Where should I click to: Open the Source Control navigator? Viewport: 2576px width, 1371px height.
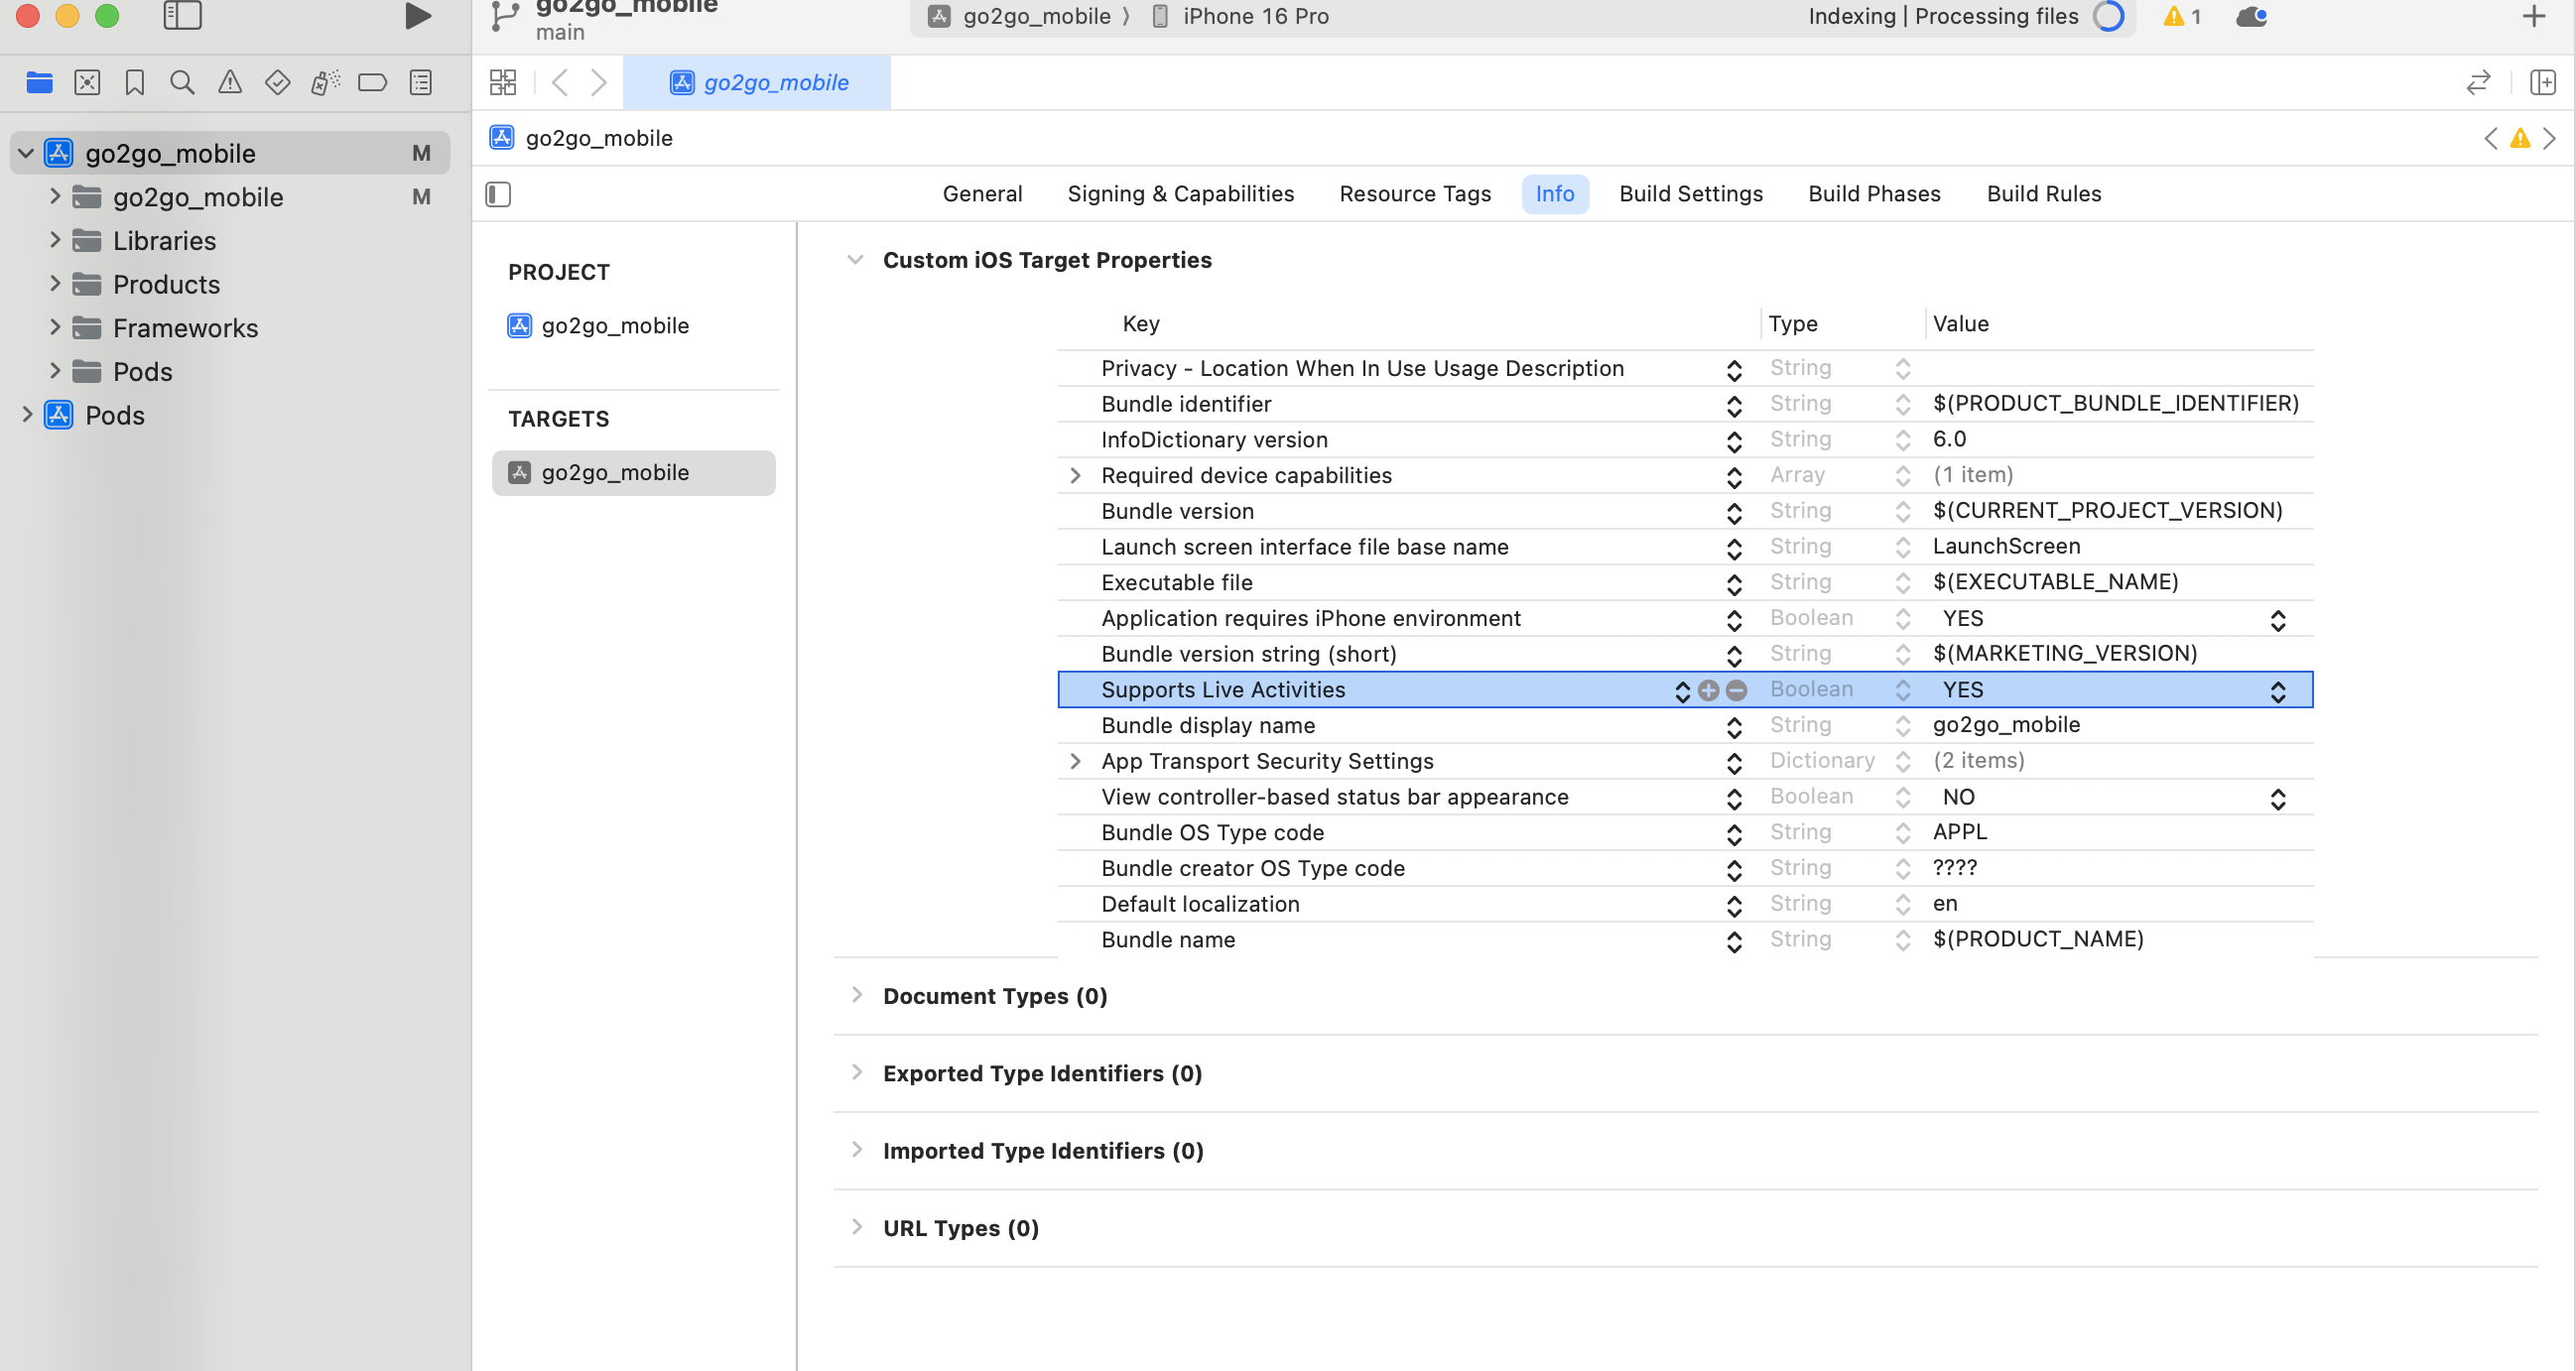87,82
